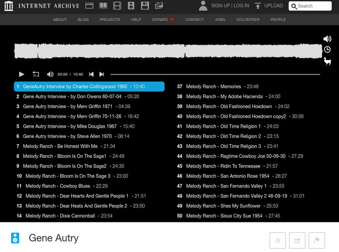This screenshot has width=339, height=252.
Task: Rewind playback by 10 seconds
Action: tap(36, 74)
